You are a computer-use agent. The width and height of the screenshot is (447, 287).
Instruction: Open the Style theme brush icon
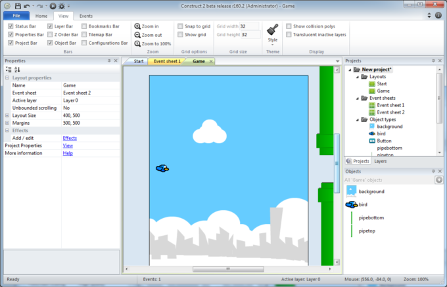click(273, 30)
